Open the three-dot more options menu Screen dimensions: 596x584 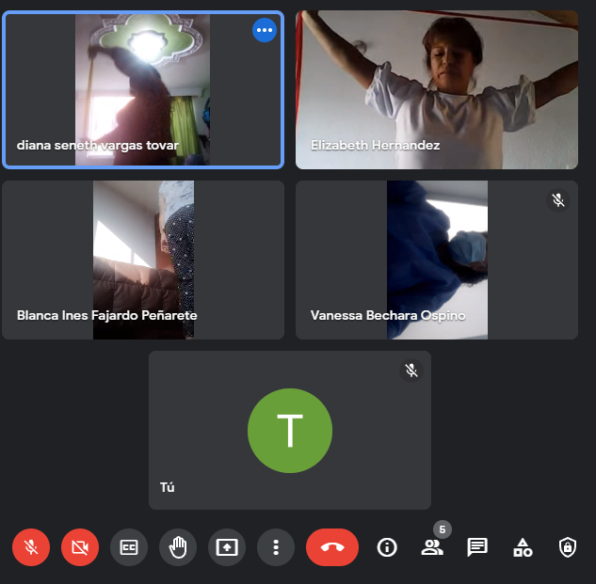coord(276,547)
